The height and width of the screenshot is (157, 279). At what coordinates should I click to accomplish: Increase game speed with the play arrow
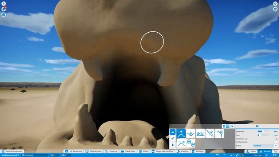coord(267,155)
